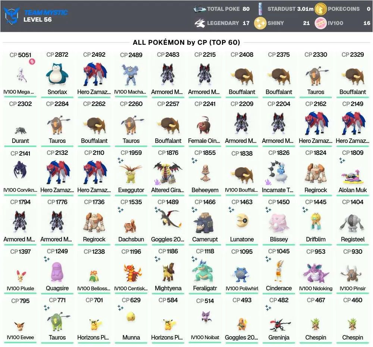Click the Total Poke storage icon

coord(199,9)
